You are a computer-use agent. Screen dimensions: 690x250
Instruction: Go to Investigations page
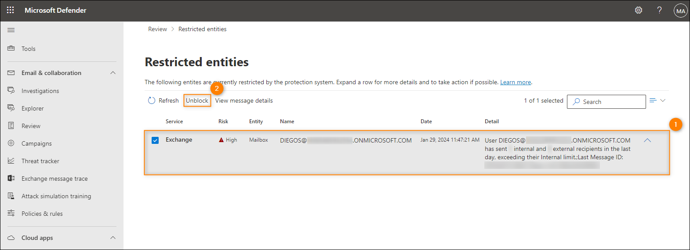click(x=40, y=91)
